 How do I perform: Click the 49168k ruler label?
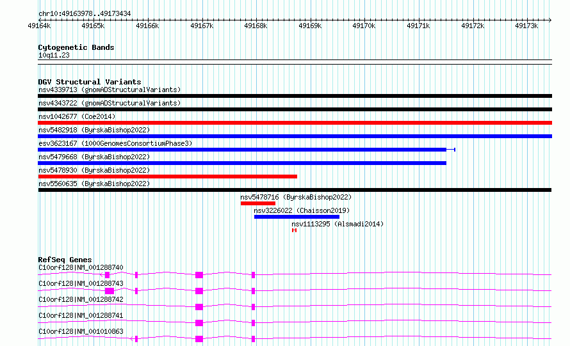tap(256, 26)
